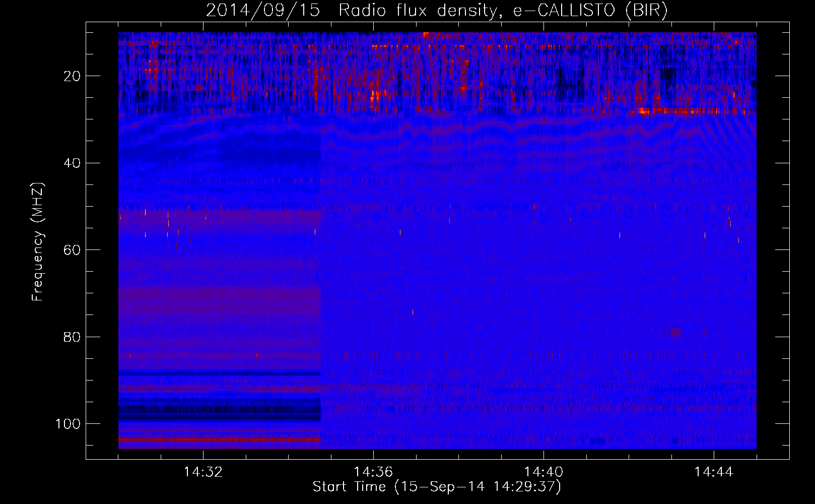The height and width of the screenshot is (504, 815).
Task: Click the plot title 'Radio flux density, e-CALLISTO (BIR)'
Action: coord(503,11)
